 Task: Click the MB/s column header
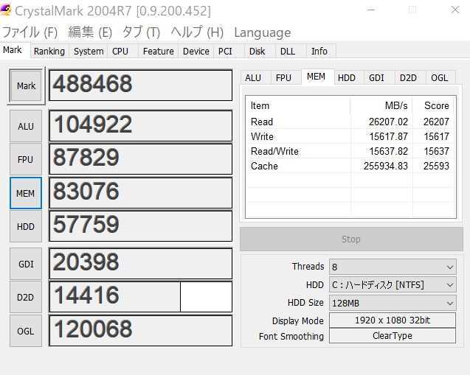coord(381,105)
